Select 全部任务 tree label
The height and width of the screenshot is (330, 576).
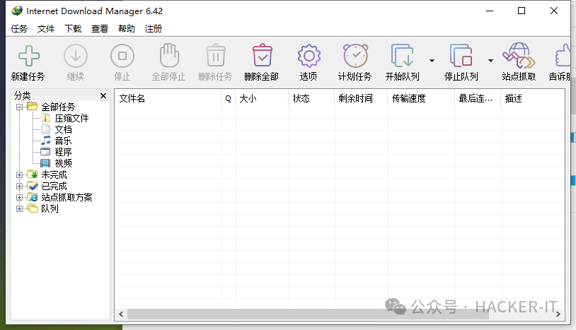(x=58, y=107)
